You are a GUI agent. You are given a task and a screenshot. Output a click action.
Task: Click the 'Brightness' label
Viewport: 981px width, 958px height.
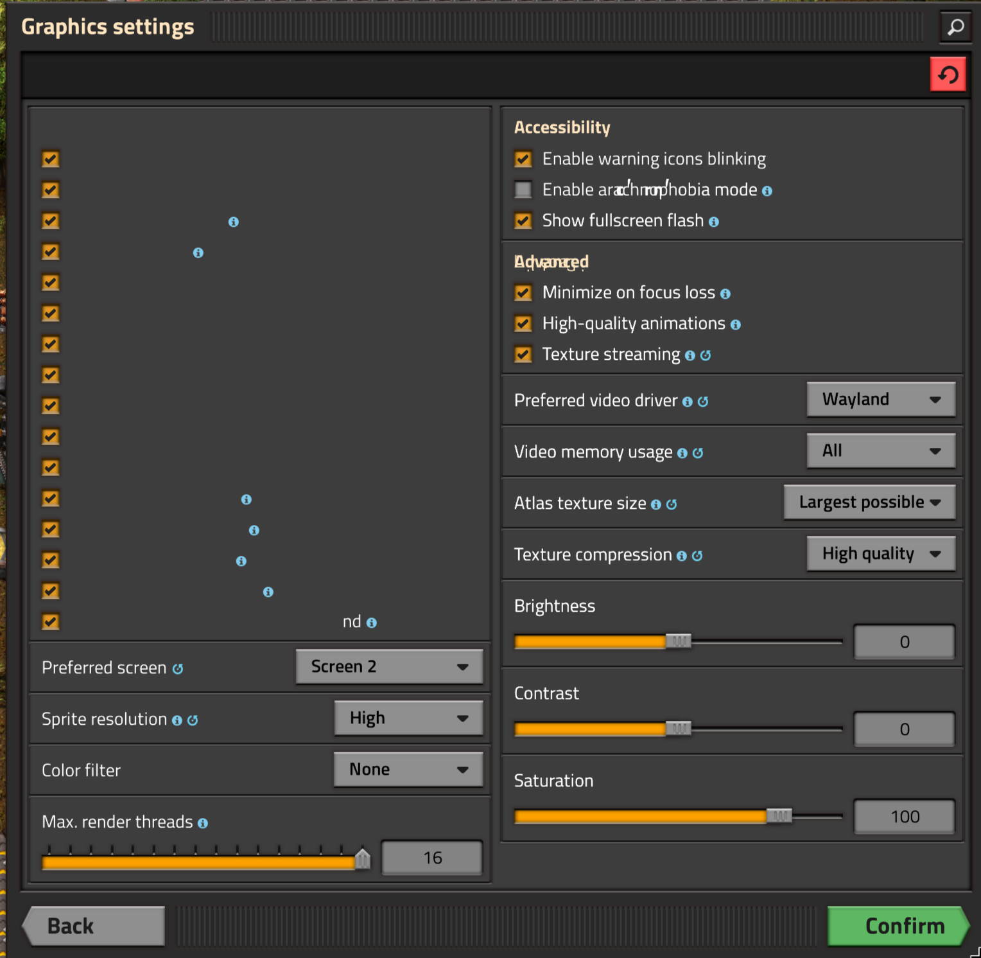tap(555, 606)
